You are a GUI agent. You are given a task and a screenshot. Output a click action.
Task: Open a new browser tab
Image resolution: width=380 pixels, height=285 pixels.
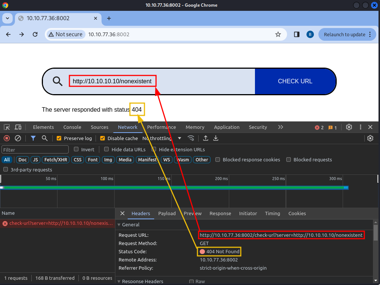pos(109,18)
